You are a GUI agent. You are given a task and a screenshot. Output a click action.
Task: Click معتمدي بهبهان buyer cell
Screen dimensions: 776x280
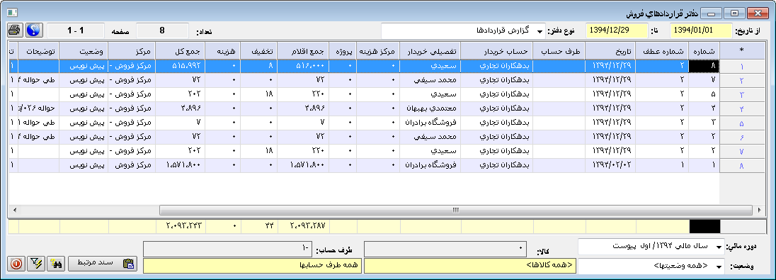pos(430,108)
